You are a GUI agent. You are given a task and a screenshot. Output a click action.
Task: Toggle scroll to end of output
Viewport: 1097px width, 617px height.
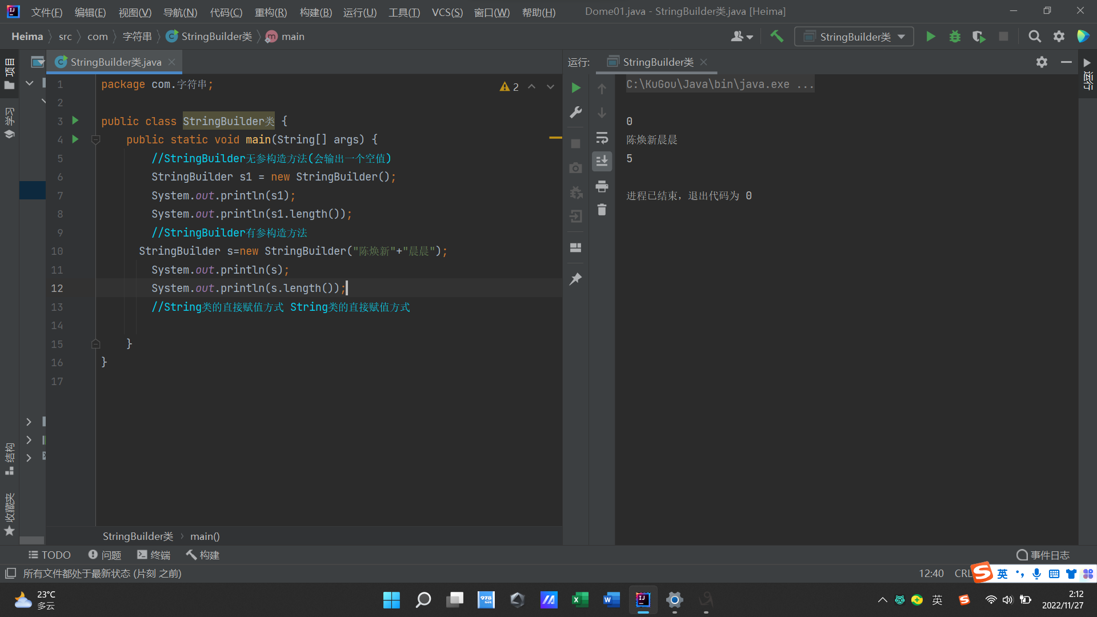pos(602,162)
